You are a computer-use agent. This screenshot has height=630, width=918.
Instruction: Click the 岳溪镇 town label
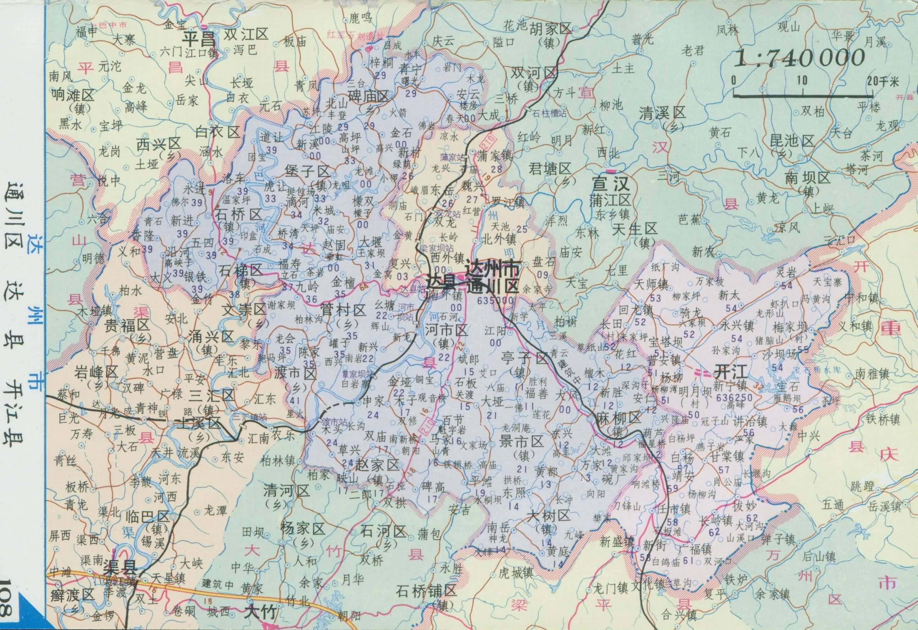pos(884,506)
